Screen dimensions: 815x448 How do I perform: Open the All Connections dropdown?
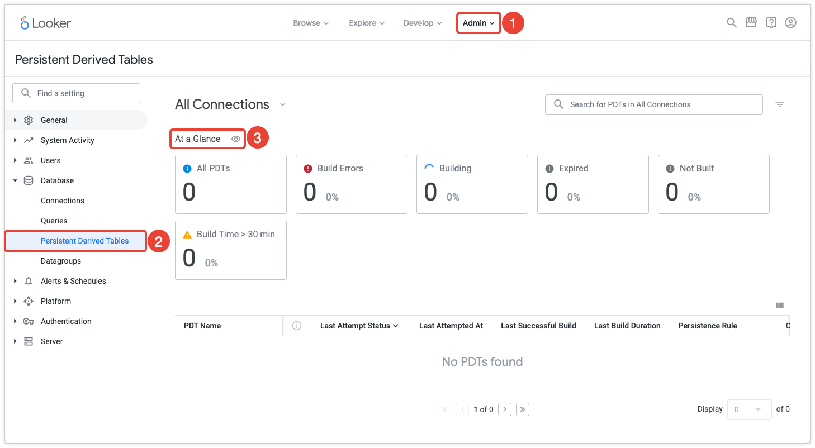[282, 105]
